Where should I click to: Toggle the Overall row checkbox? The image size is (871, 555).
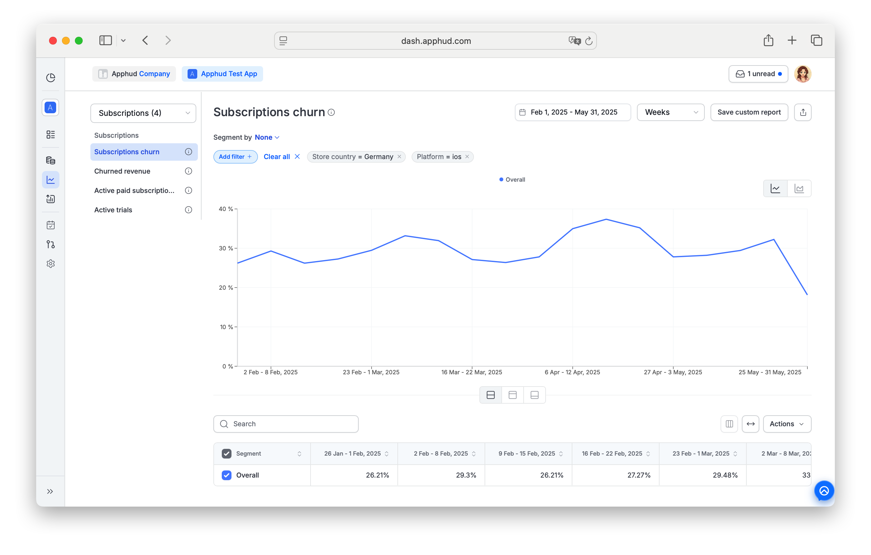[226, 475]
